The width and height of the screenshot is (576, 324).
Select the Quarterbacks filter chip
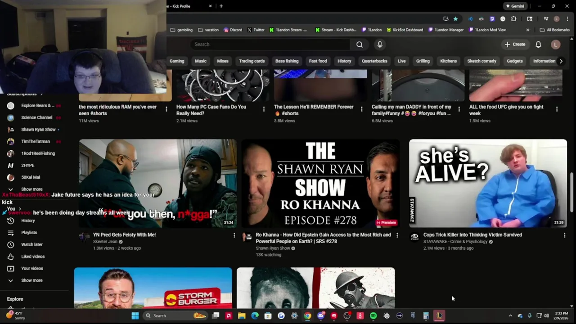pyautogui.click(x=374, y=61)
